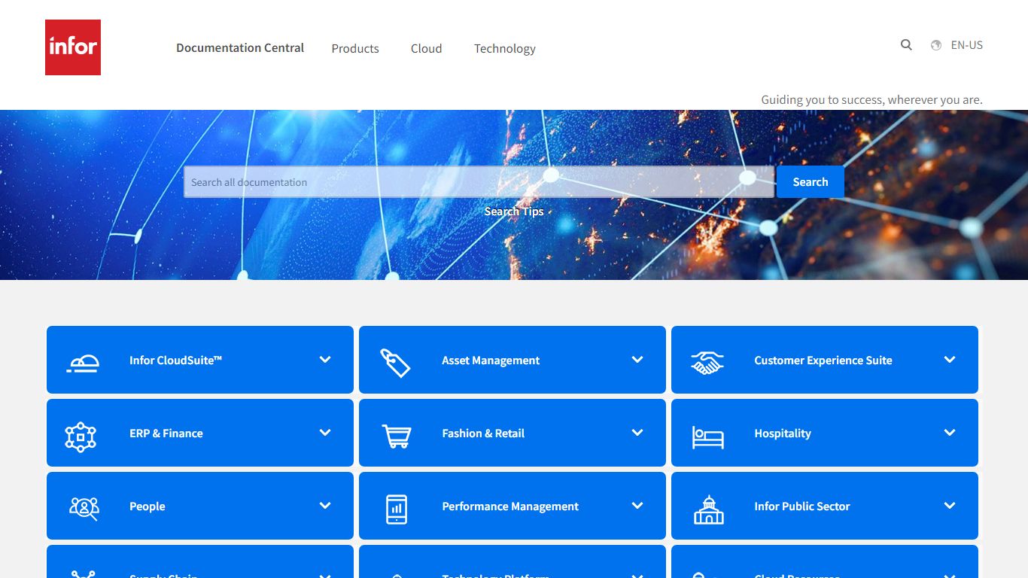Select the Asset Management label
This screenshot has height=578, width=1028.
tap(491, 360)
